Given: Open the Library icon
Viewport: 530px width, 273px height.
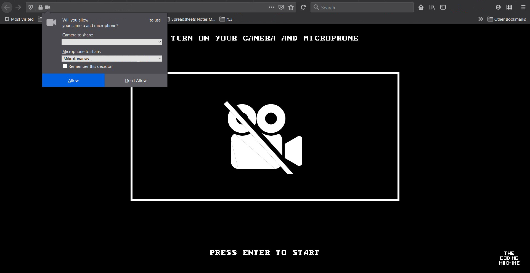Looking at the screenshot, I should [432, 7].
